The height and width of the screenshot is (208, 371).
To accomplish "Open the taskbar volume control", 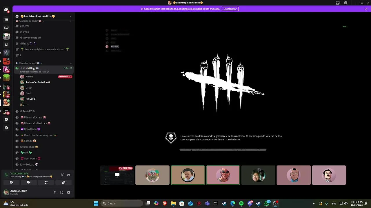I will click(x=346, y=203).
